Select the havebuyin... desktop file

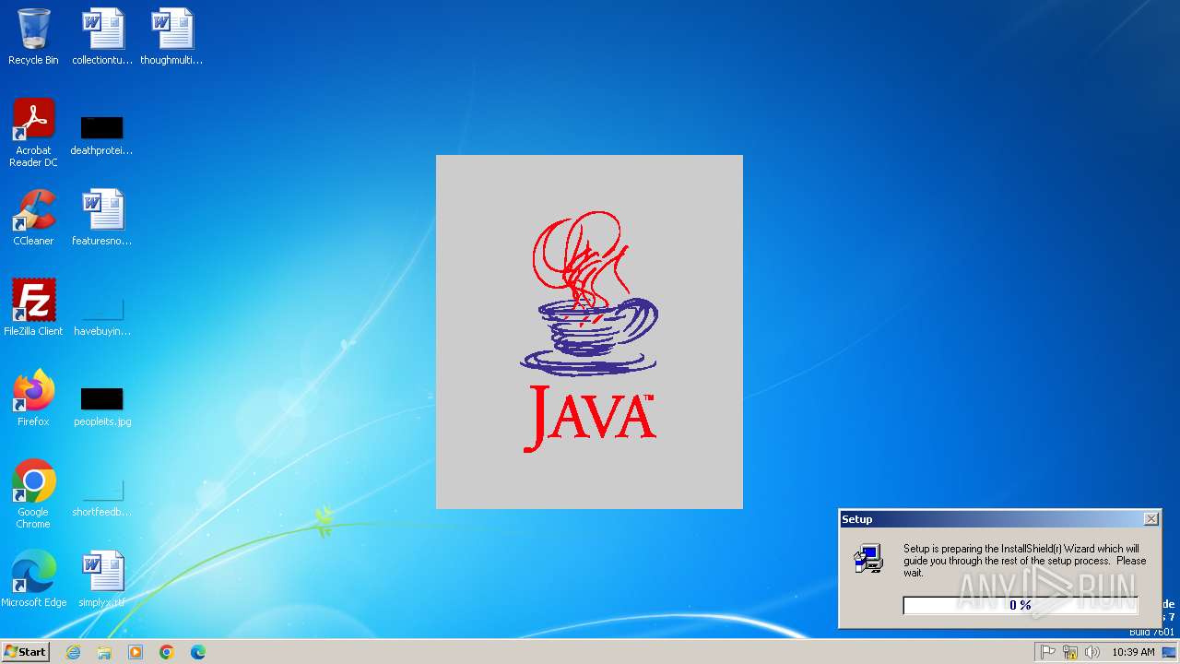(102, 316)
